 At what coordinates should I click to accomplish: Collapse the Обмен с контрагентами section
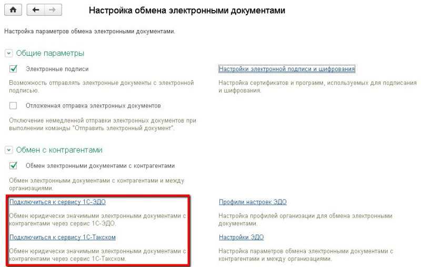(8, 150)
